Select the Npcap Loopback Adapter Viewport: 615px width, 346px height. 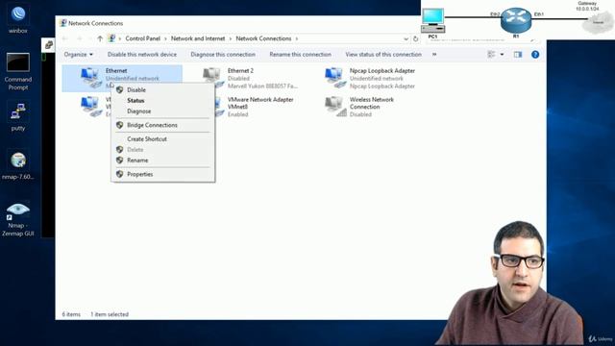[x=371, y=78]
